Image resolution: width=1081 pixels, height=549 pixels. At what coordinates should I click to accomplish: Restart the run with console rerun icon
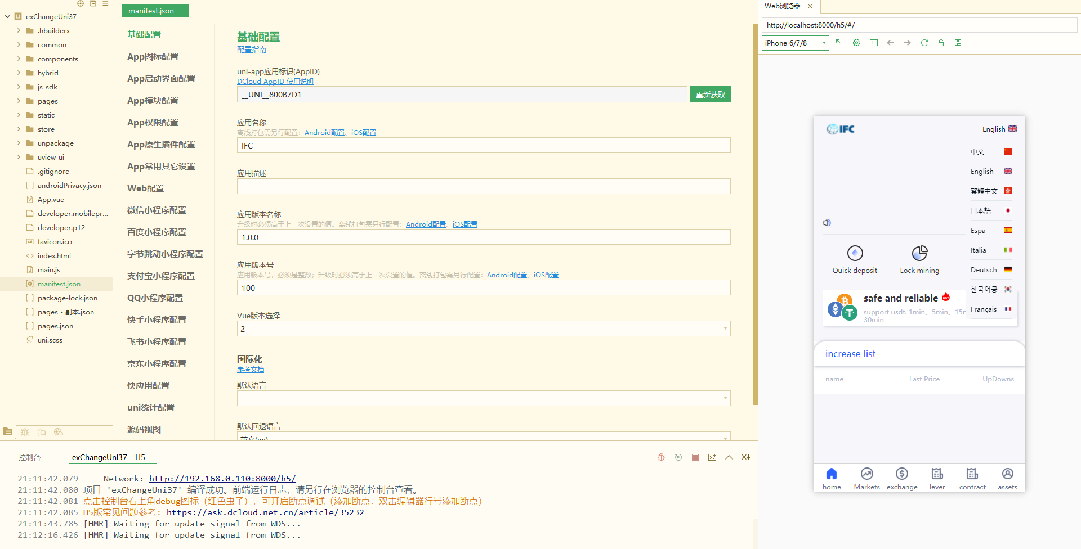678,457
